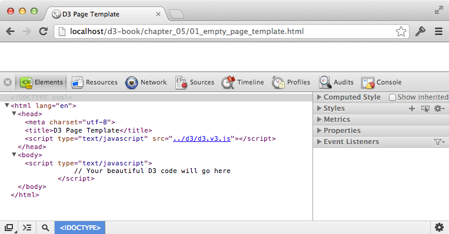Add a new style rule with plus icon

(412, 108)
